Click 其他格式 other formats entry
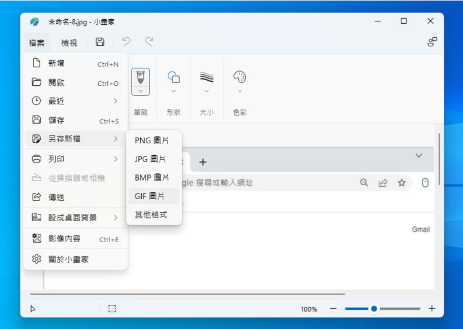 [x=151, y=215]
